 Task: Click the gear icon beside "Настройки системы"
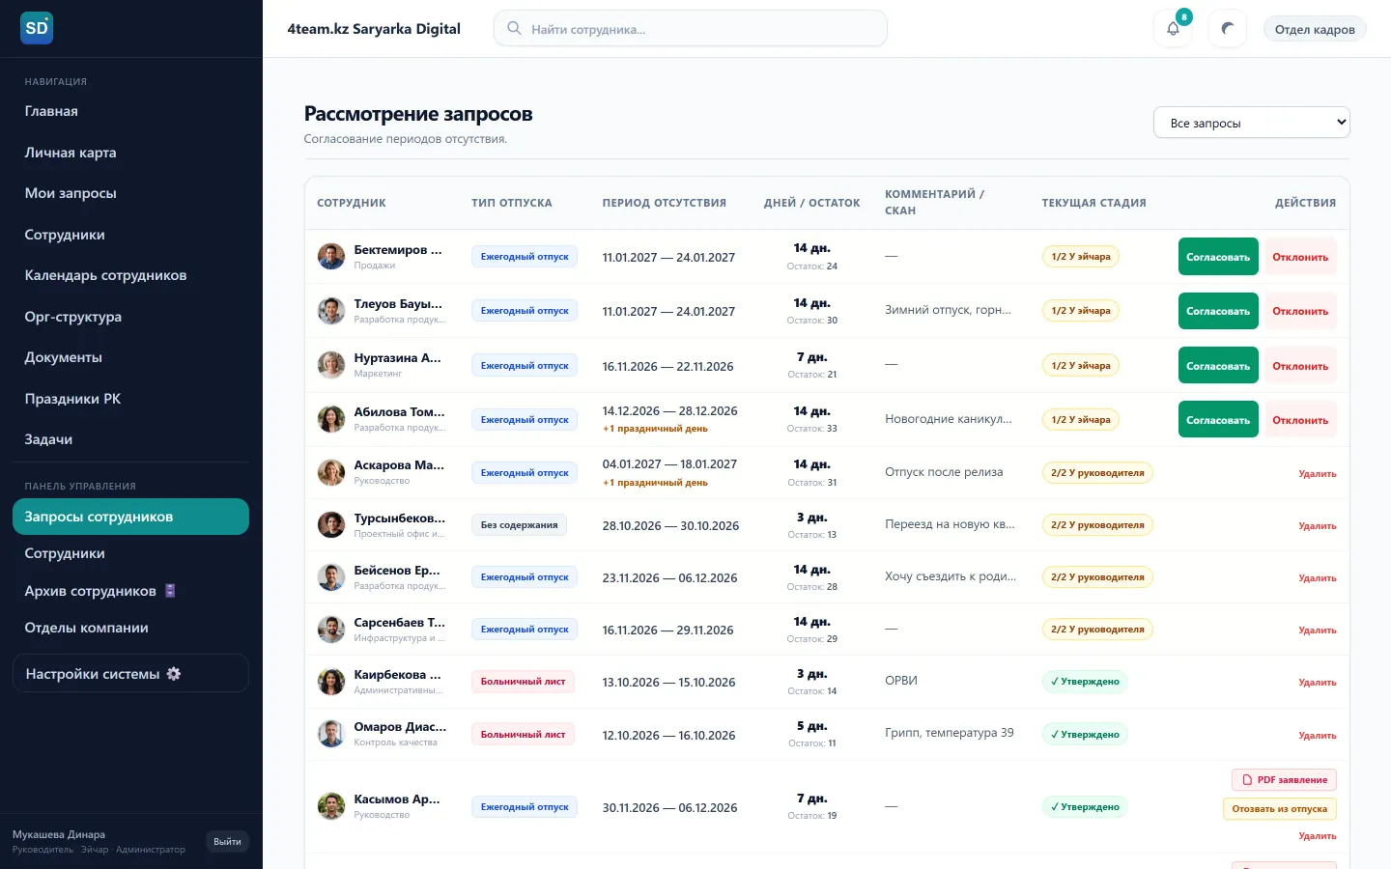[x=174, y=674]
